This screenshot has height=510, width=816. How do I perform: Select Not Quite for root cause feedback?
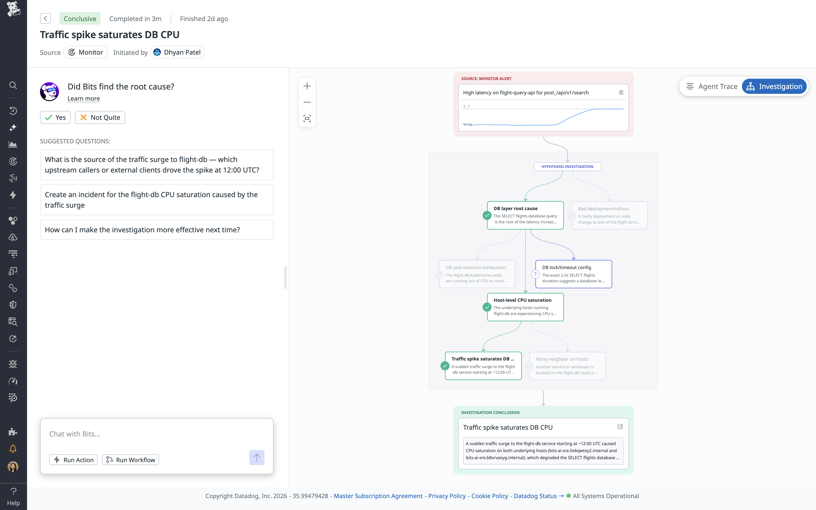point(100,117)
